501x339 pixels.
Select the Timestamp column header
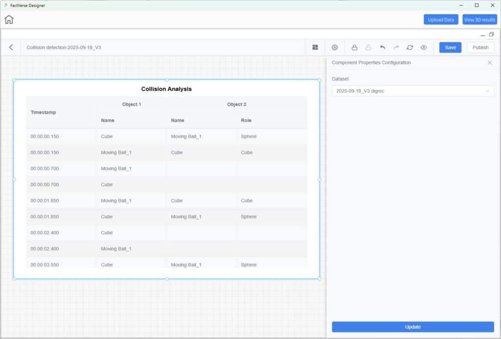pyautogui.click(x=44, y=112)
